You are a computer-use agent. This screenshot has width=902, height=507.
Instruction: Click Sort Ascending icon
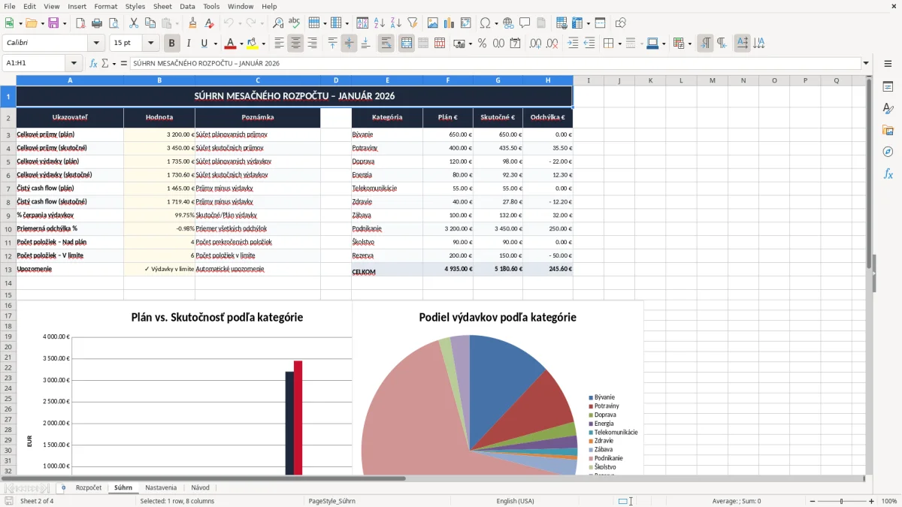tap(380, 23)
